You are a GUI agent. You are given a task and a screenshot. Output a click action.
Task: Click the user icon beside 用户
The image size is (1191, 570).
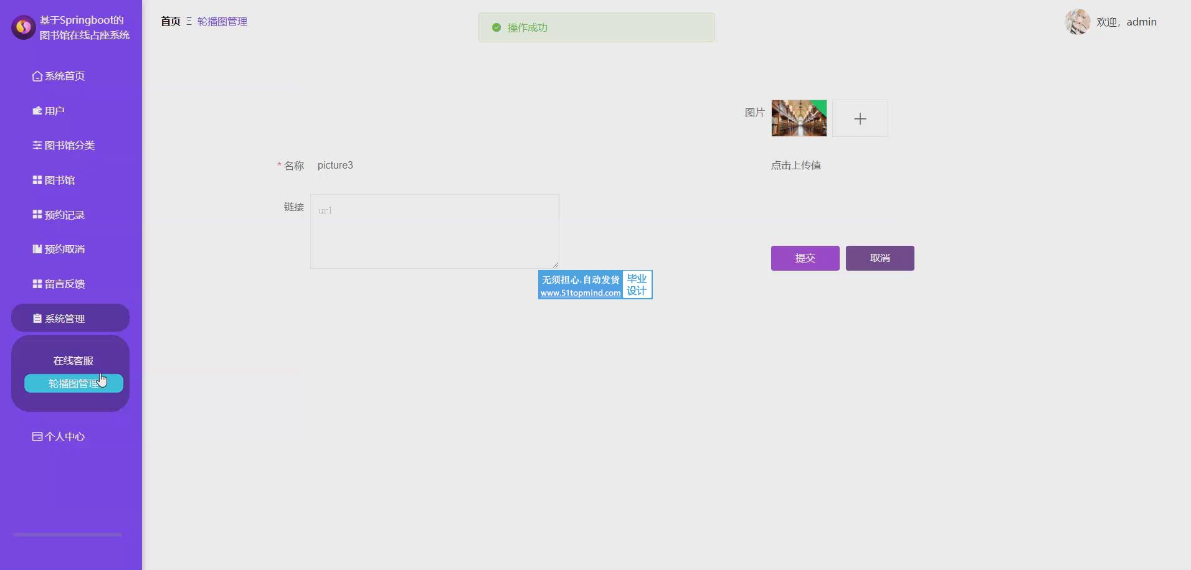(37, 111)
